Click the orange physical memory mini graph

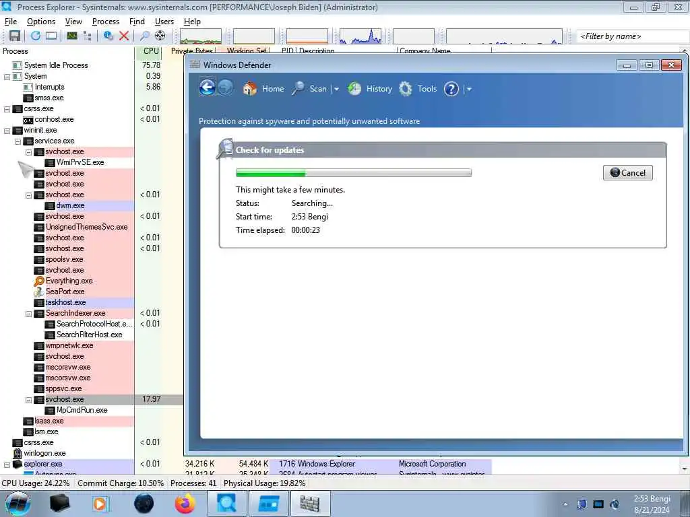307,36
